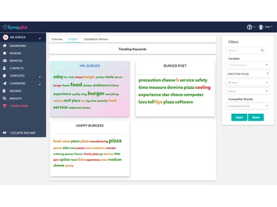The image size is (277, 207).
Task: Open the help dropdown caret
Action: [x=254, y=27]
